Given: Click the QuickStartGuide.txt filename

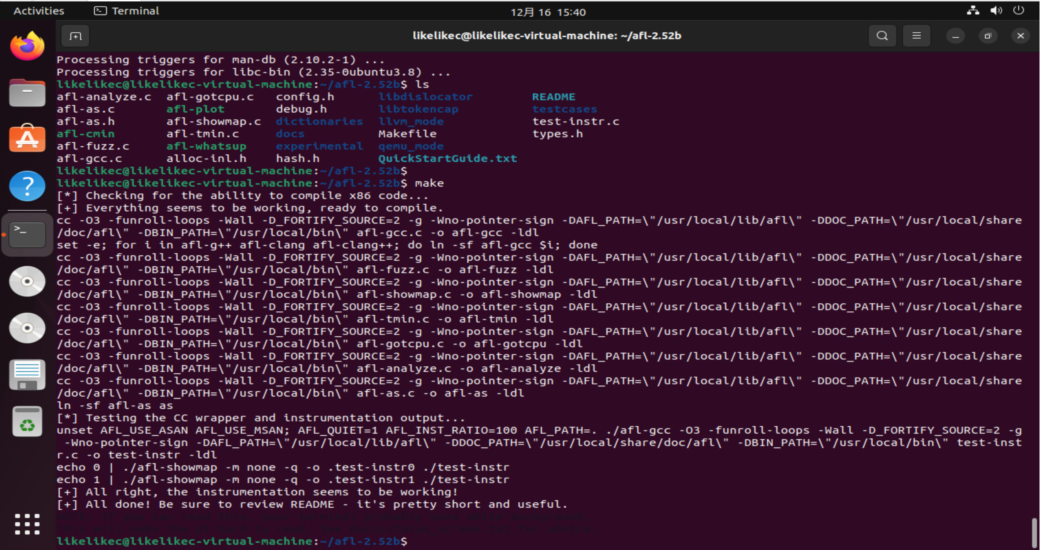Looking at the screenshot, I should coord(448,158).
